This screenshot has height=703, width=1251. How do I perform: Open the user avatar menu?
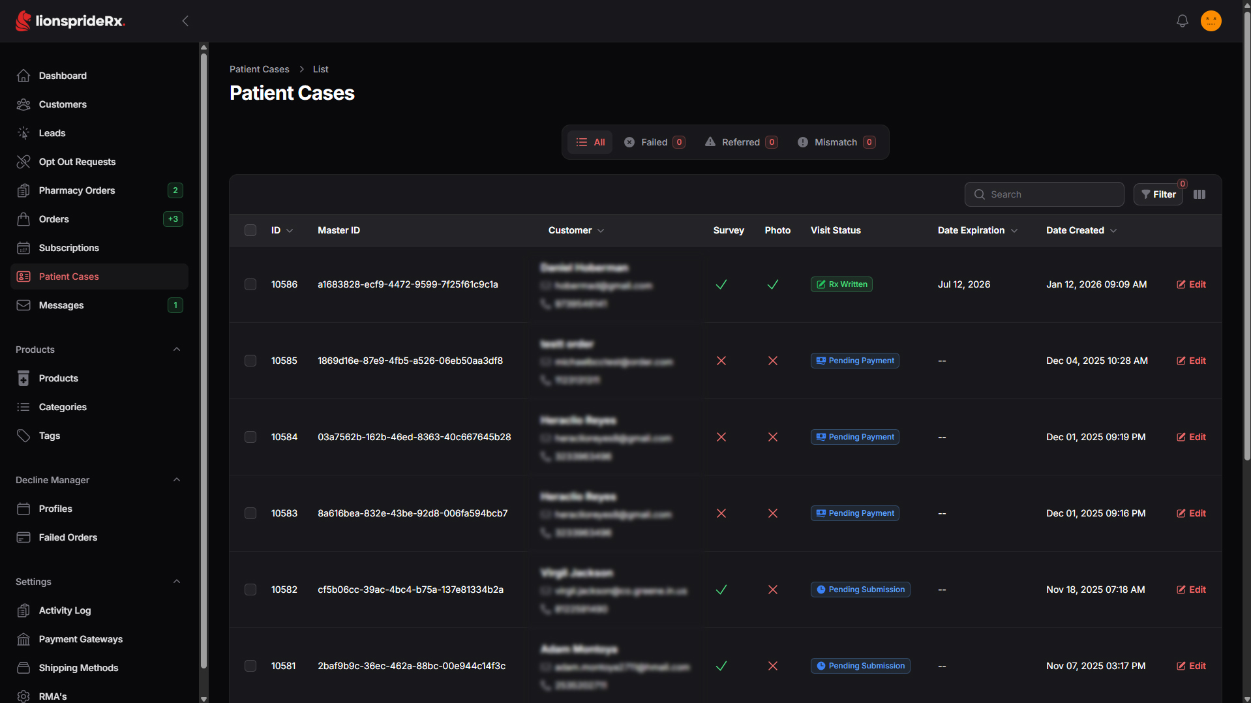click(1211, 21)
